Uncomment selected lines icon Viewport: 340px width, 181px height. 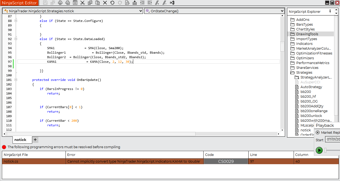coord(165,3)
